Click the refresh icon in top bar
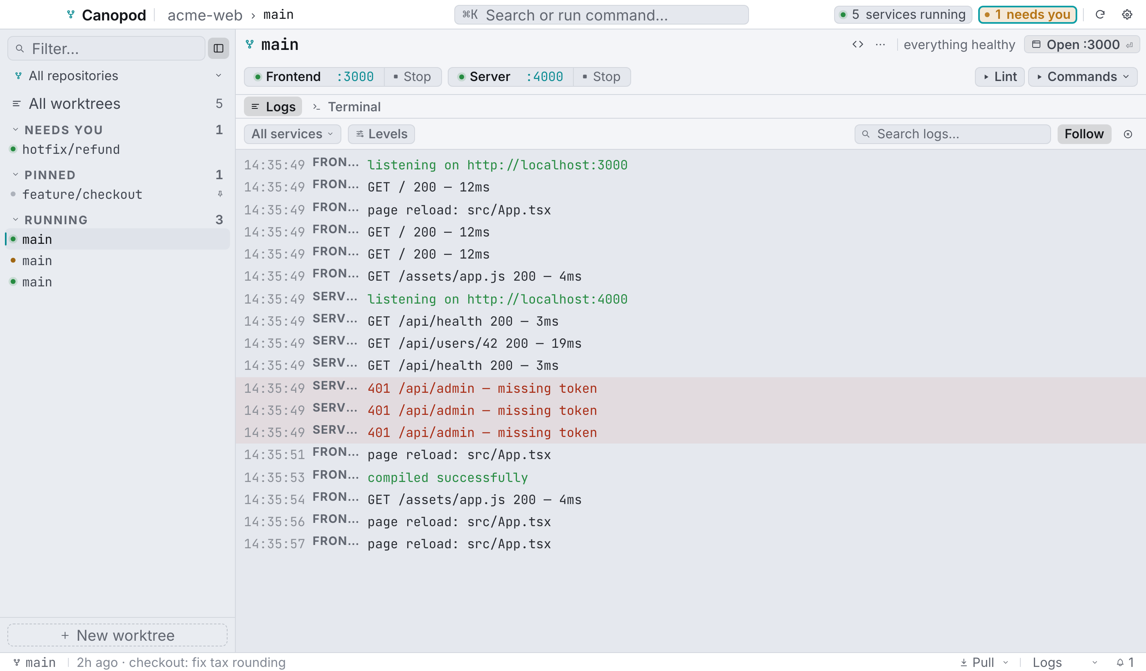The height and width of the screenshot is (671, 1146). click(1100, 15)
